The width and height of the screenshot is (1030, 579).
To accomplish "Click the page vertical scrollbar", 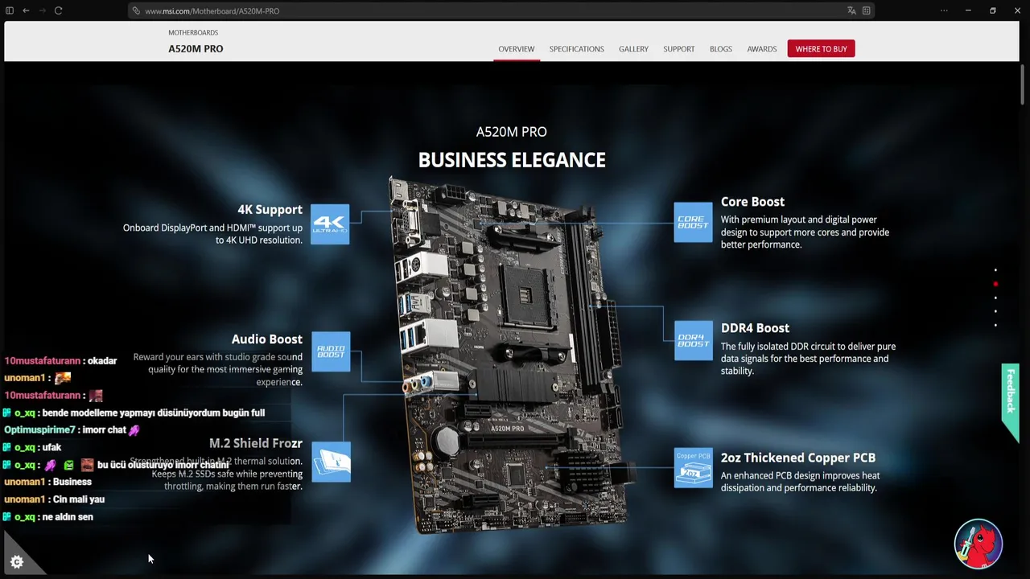I will coord(1022,84).
